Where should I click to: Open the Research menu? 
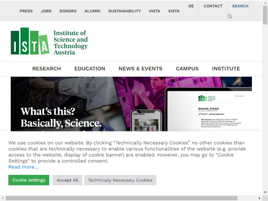47,69
